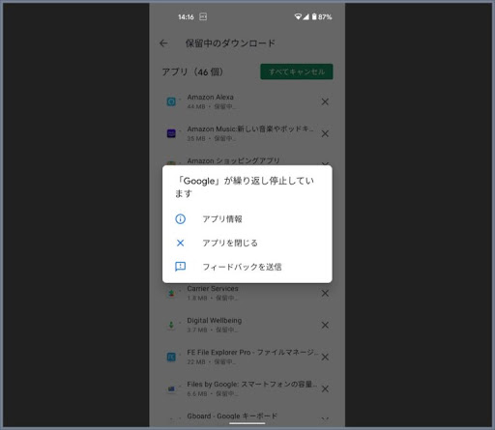Image resolution: width=495 pixels, height=430 pixels.
Task: Choose アプリを閉じる in the dialog
Action: click(x=247, y=243)
